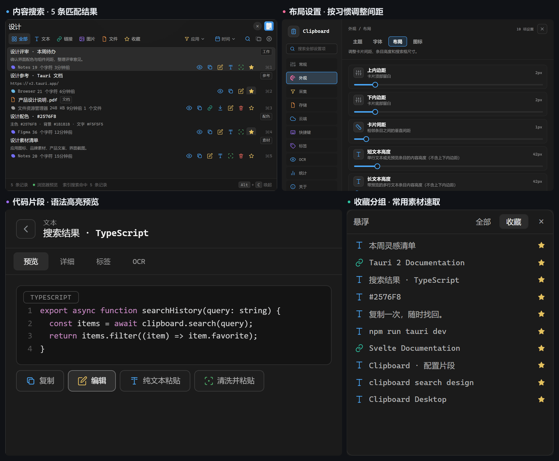The height and width of the screenshot is (461, 559).
Task: Toggle preview eye for 设计参考 Tauri entry
Action: click(220, 91)
